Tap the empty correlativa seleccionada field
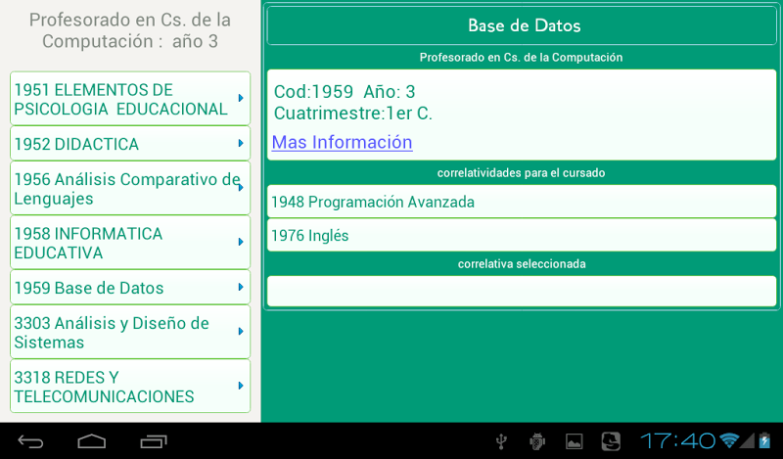 (x=522, y=291)
